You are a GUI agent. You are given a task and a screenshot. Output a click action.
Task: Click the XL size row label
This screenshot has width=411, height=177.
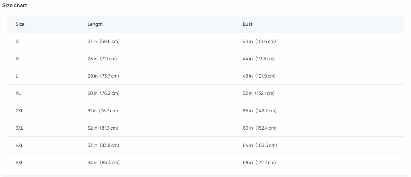[x=18, y=93]
